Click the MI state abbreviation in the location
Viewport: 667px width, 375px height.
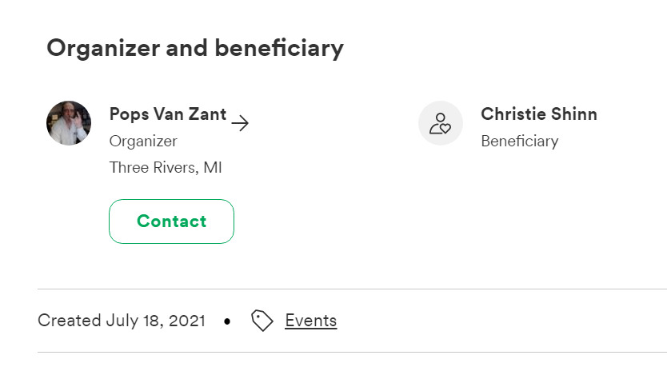tap(213, 168)
